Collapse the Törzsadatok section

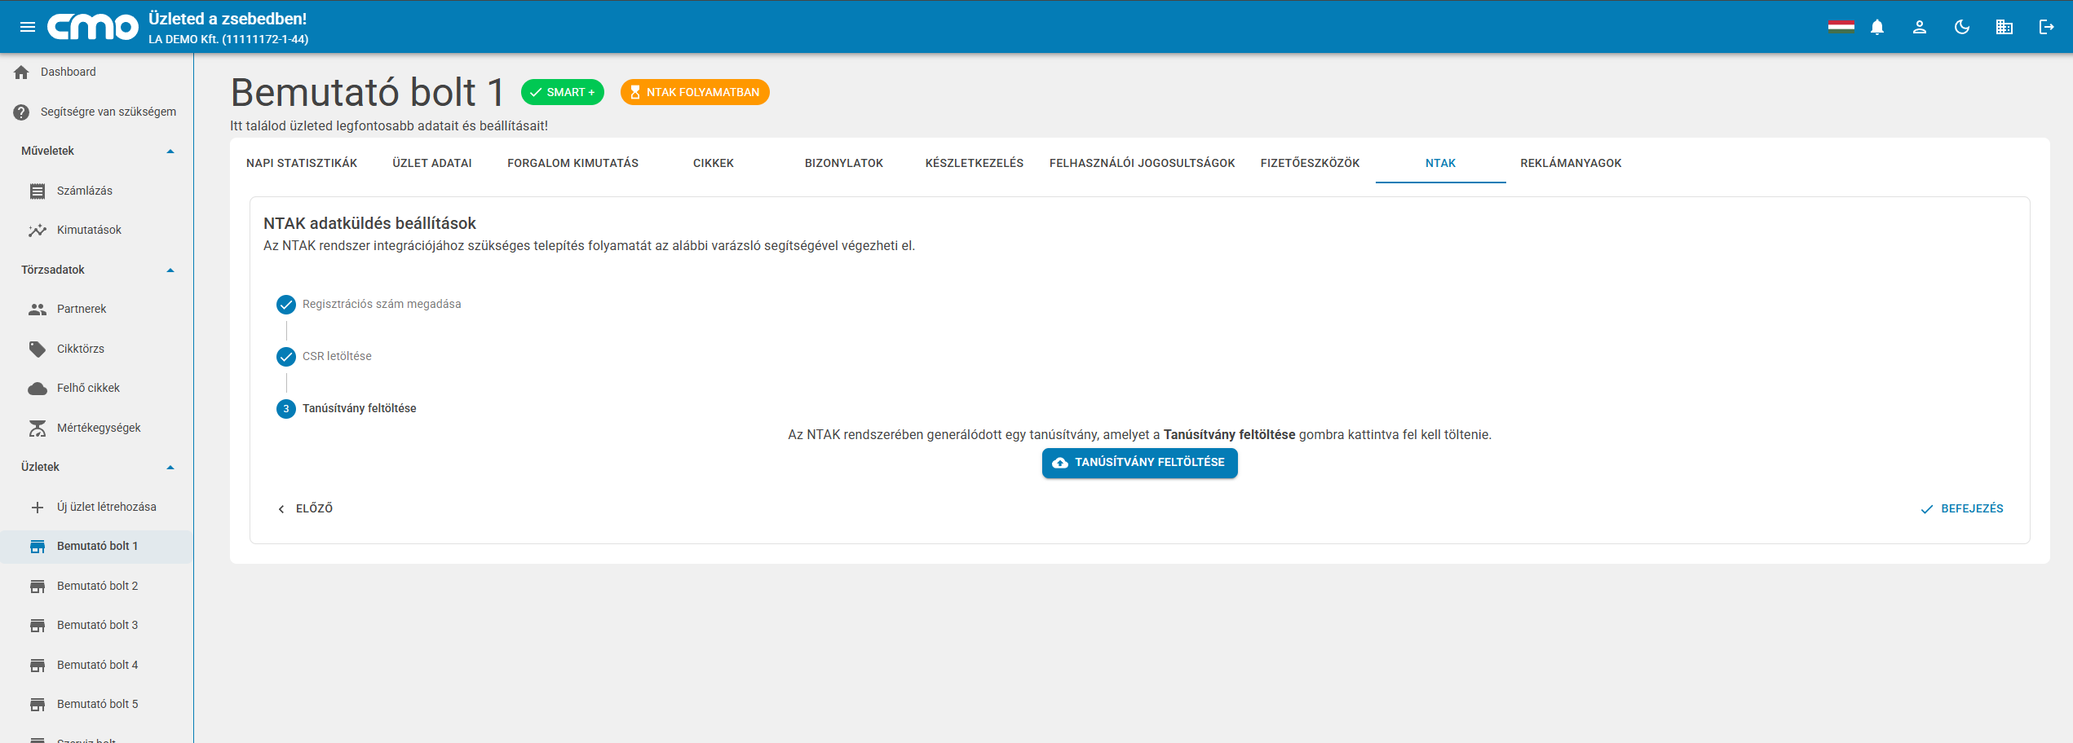click(x=170, y=270)
